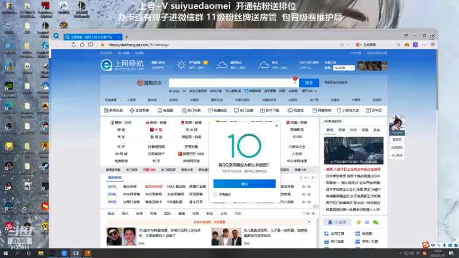Check the 不再提示 checkbox
Screen dimensions: 459x258
216,194
